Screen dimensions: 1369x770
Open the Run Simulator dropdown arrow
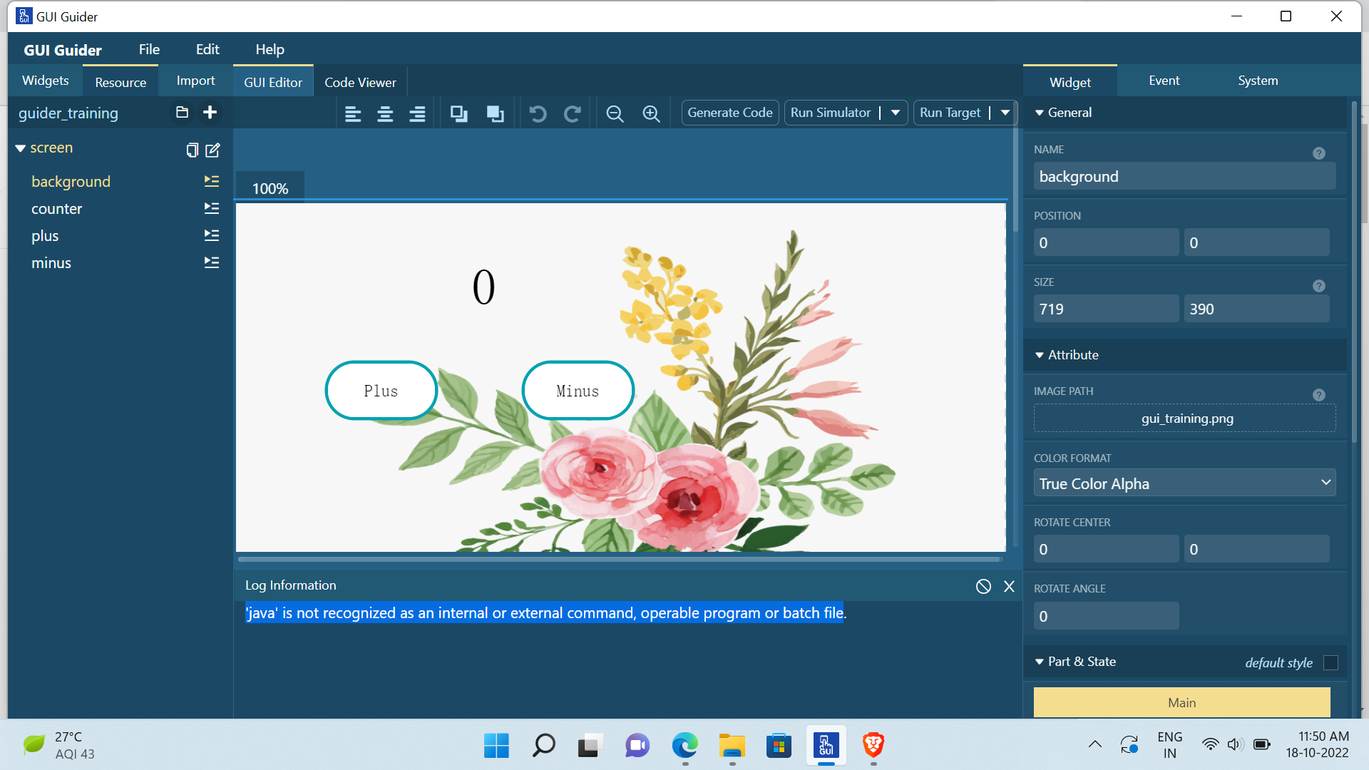896,113
